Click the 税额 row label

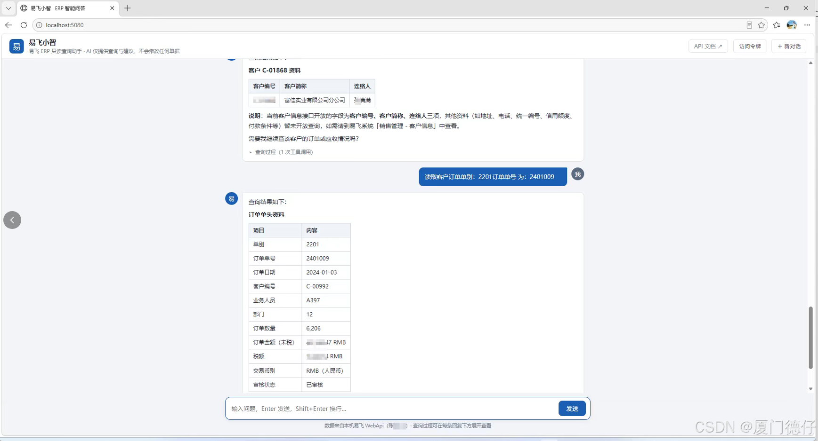coord(275,356)
